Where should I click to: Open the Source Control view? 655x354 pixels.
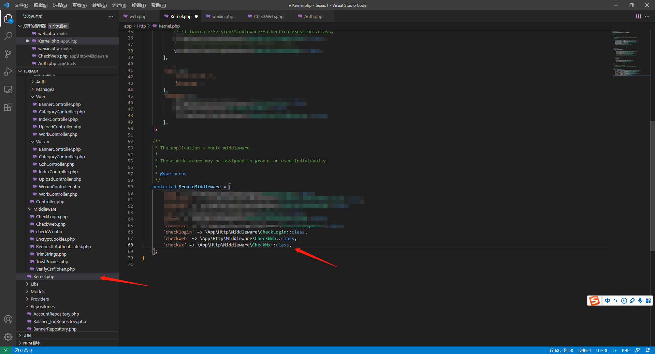click(x=8, y=54)
